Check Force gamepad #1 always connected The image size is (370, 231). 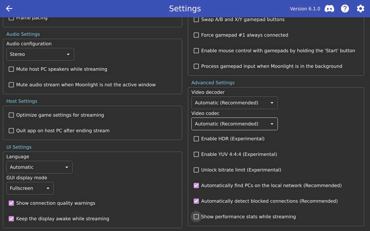[196, 35]
